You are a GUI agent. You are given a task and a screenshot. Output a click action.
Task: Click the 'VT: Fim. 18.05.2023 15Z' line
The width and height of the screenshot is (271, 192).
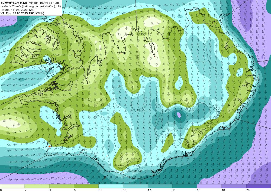pos(17,13)
